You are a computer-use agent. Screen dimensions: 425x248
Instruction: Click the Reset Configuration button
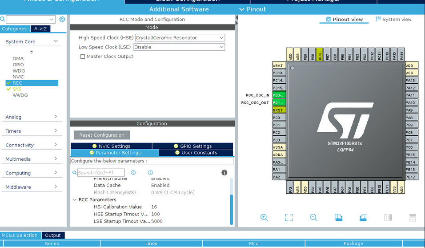[x=102, y=135]
